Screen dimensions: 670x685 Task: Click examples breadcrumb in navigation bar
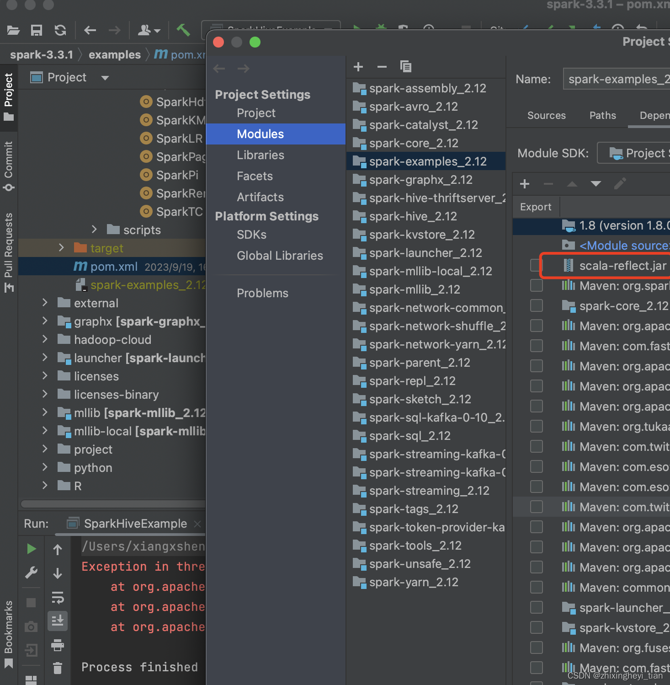pos(115,55)
